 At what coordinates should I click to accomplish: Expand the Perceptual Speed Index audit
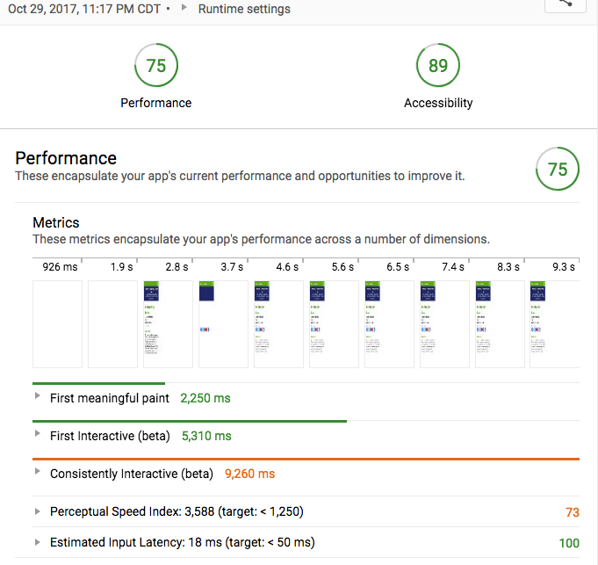(37, 511)
